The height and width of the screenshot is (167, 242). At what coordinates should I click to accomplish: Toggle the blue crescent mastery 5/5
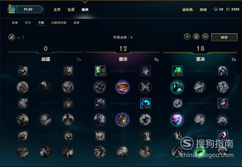coord(145,103)
